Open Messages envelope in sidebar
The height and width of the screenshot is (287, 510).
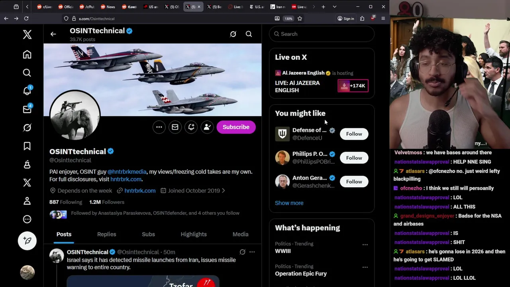coord(27,109)
